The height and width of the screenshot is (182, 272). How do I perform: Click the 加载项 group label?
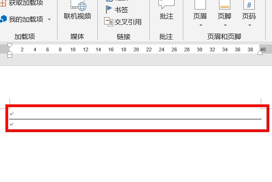(24, 37)
